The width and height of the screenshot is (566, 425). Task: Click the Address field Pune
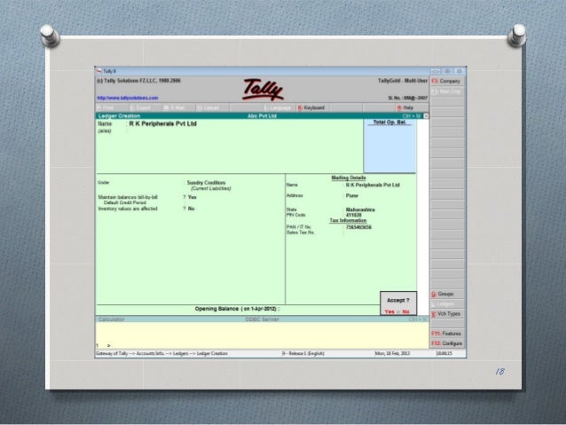[352, 196]
